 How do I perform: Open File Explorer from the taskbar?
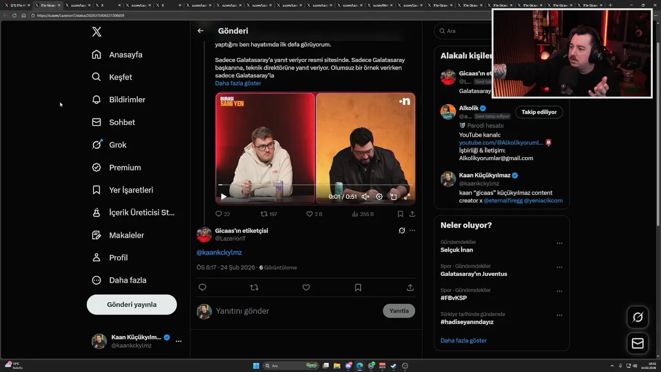click(x=337, y=366)
